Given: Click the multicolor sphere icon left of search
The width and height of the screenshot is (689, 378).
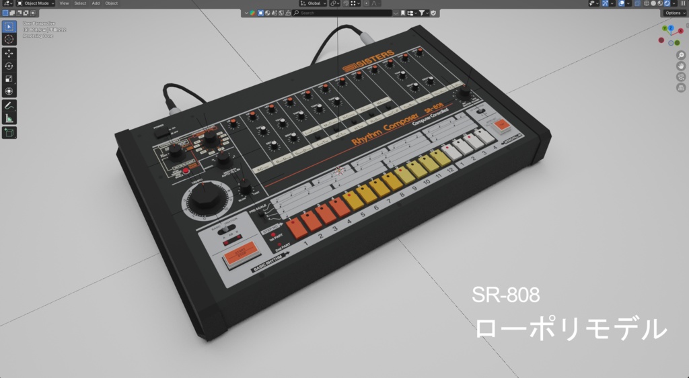Looking at the screenshot, I should [x=252, y=13].
